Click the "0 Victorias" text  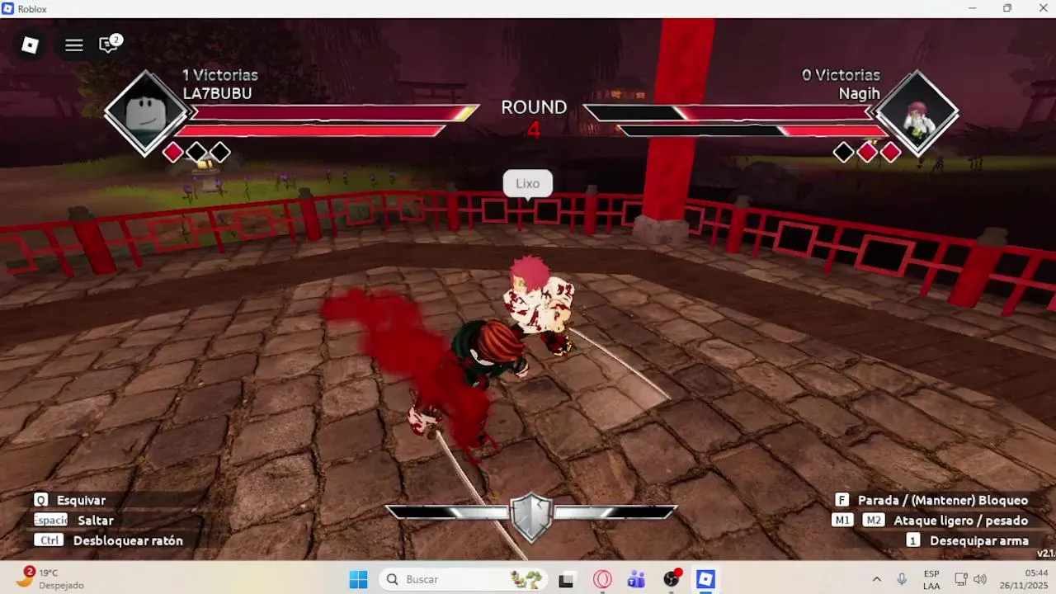point(841,75)
